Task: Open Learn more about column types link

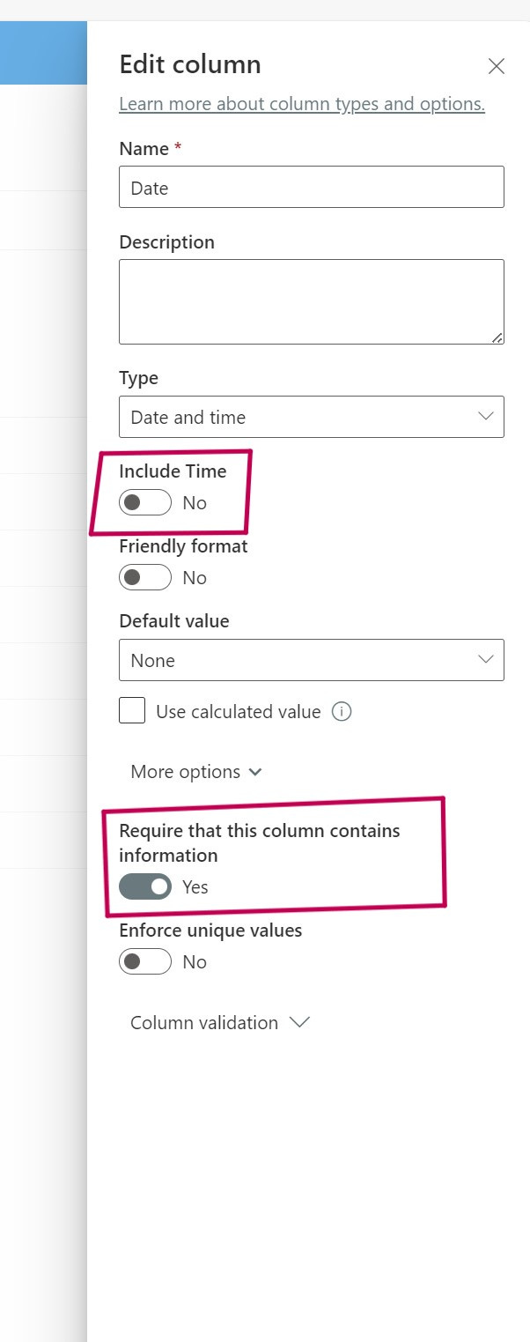Action: tap(302, 104)
